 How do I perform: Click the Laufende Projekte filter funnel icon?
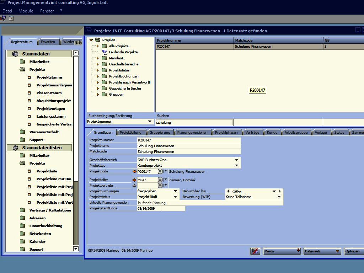point(105,52)
